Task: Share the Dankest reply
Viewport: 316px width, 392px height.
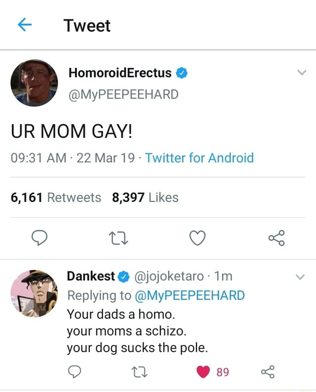Action: pos(267,372)
